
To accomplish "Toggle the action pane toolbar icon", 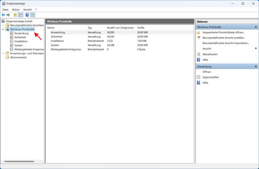I will coord(32,15).
